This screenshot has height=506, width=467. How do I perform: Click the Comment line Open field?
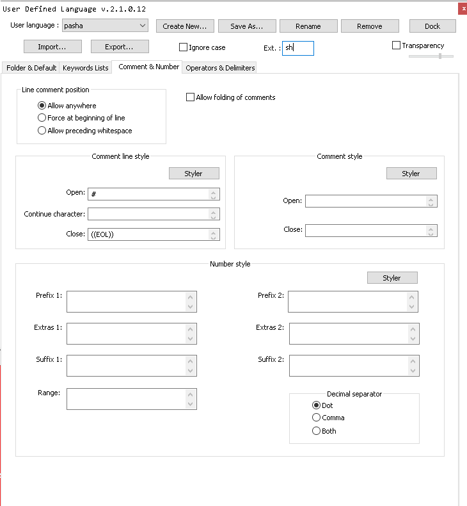tap(154, 194)
